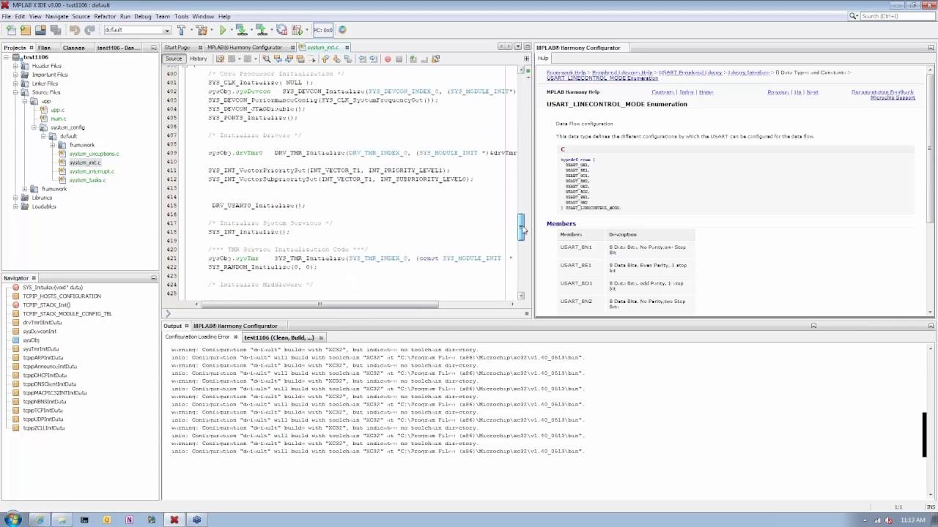The width and height of the screenshot is (938, 527).
Task: Open the Debug menu
Action: [x=143, y=16]
